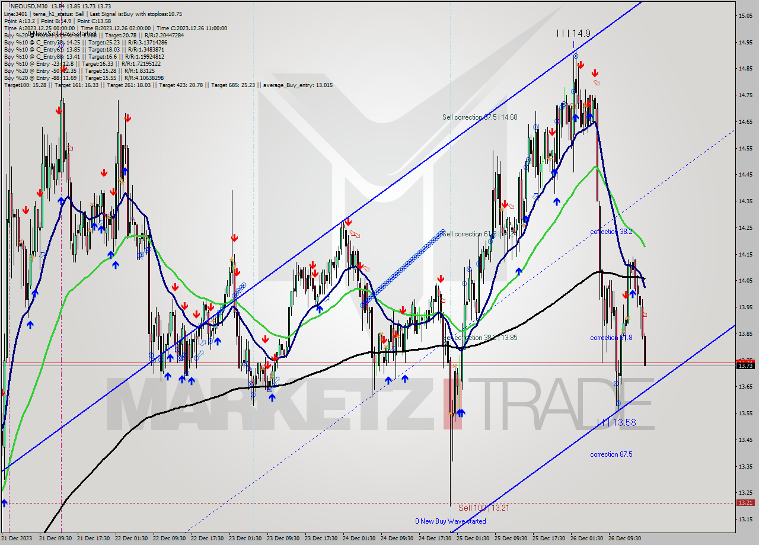Click the '0 New Buy Wave started' label
Image resolution: width=759 pixels, height=545 pixels.
click(x=450, y=521)
